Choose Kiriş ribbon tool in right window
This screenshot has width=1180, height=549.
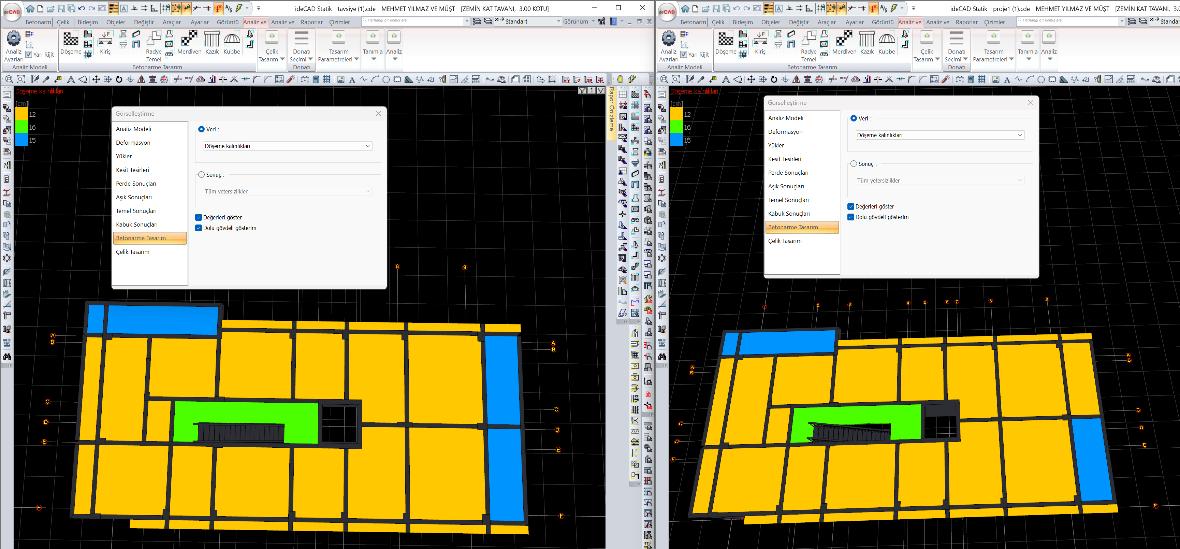tap(760, 43)
